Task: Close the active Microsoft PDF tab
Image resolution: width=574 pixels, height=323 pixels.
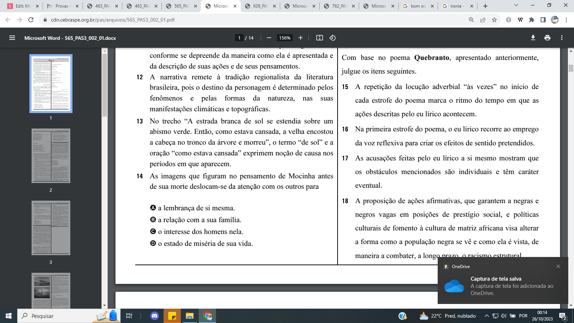Action: pyautogui.click(x=235, y=6)
